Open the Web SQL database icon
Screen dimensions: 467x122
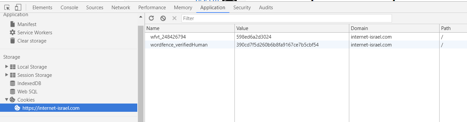pyautogui.click(x=13, y=92)
